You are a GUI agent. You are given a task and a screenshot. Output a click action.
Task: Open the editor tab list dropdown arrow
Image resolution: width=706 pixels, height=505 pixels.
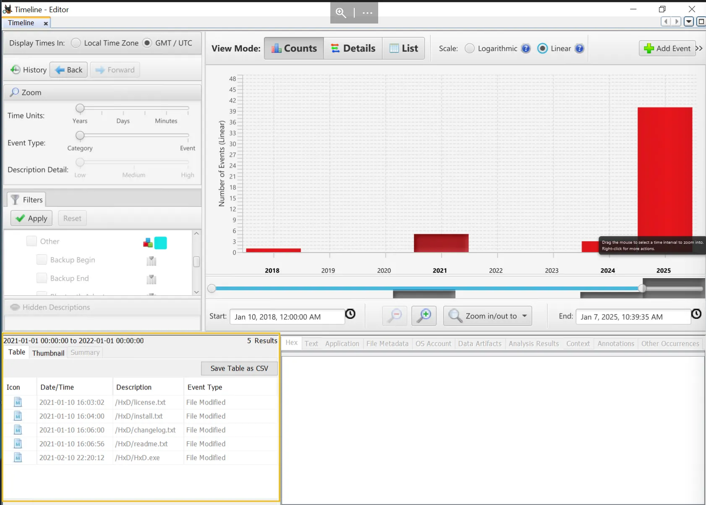tap(689, 21)
